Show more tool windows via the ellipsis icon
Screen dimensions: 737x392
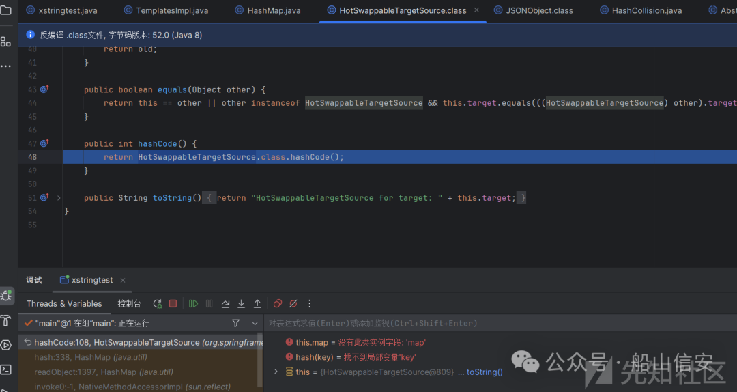click(5, 66)
